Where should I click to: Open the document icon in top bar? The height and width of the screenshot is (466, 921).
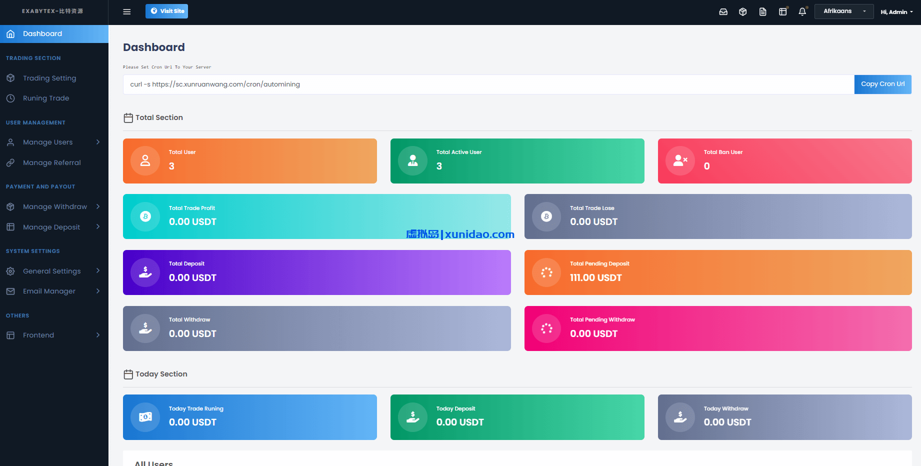tap(762, 11)
